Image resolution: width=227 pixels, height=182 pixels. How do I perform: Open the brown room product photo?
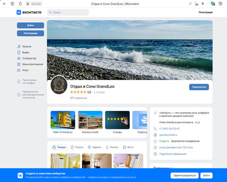click(97, 161)
